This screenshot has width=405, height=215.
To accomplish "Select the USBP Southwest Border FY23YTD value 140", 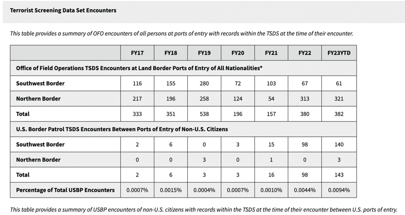I will pos(339,144).
